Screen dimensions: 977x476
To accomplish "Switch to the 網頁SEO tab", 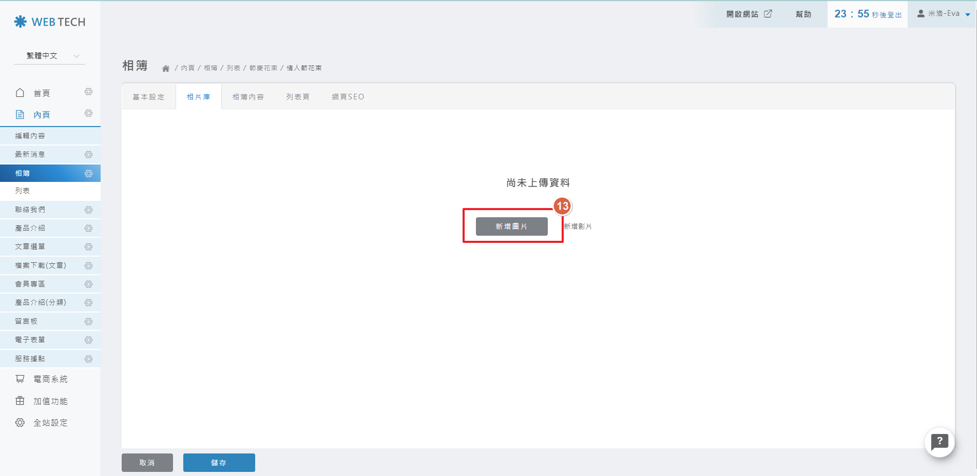I will [x=348, y=97].
